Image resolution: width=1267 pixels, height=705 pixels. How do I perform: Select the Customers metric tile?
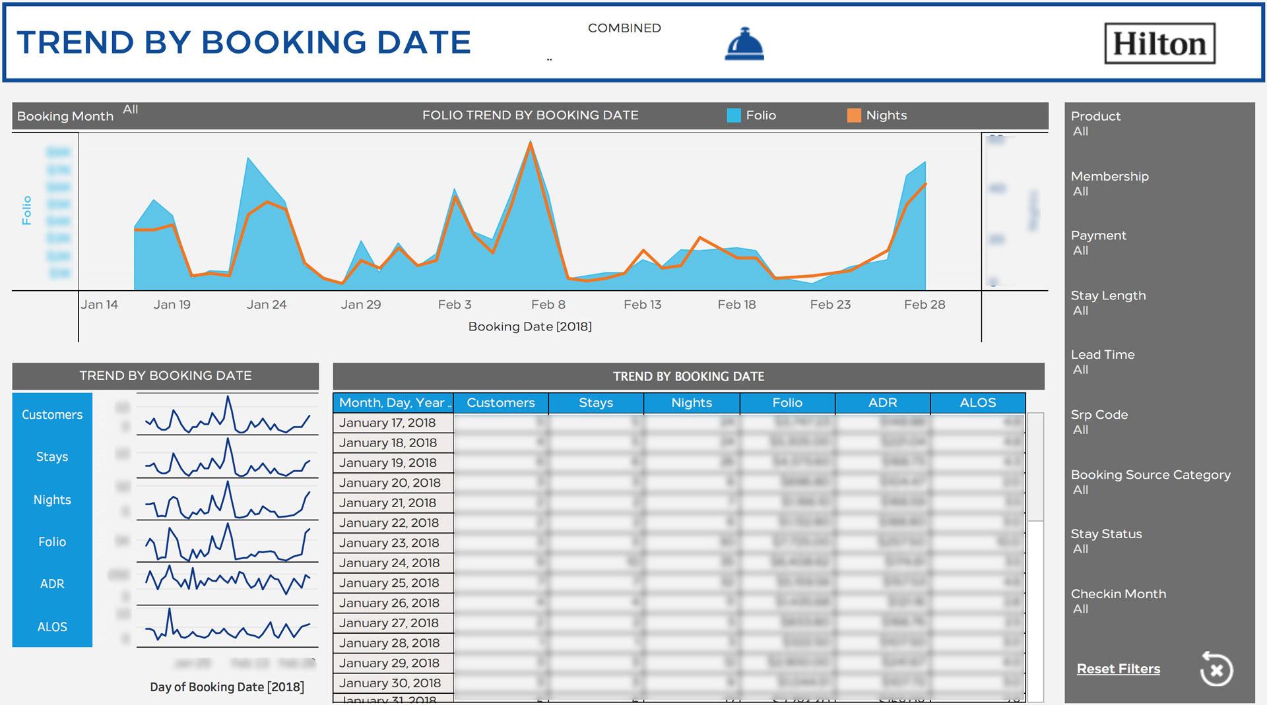coord(52,415)
